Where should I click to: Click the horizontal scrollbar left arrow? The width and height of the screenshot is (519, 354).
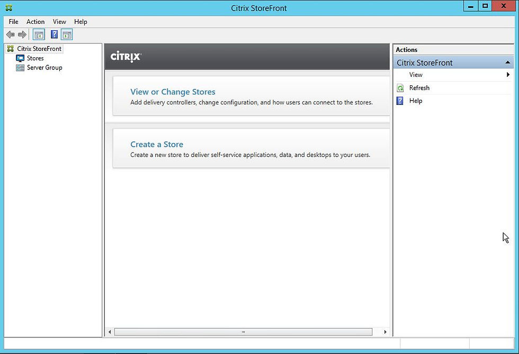(110, 332)
